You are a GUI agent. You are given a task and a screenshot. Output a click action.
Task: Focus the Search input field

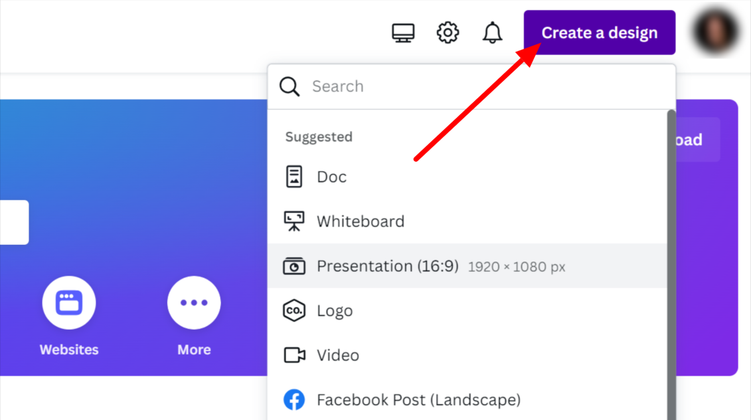click(x=471, y=86)
